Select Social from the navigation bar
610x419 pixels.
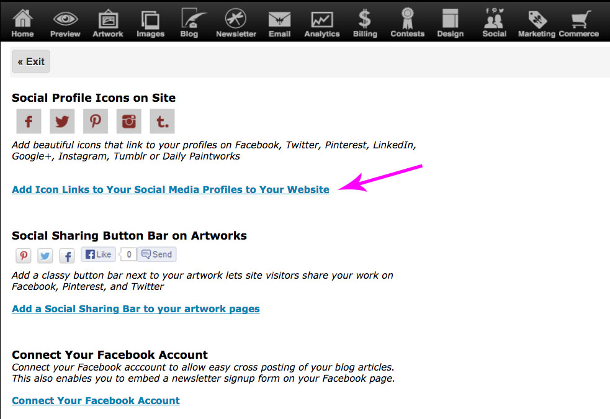(x=494, y=19)
